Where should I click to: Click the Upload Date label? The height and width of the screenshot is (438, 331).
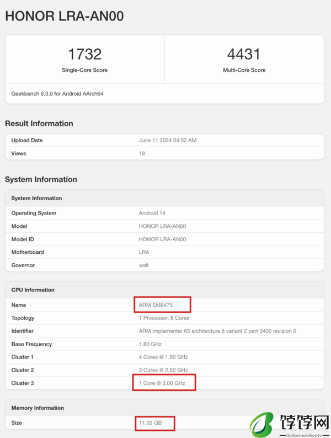coord(27,140)
